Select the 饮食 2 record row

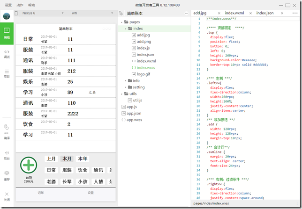[x=66, y=124]
